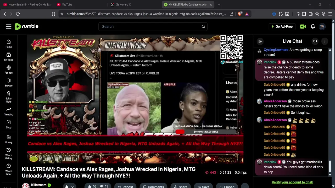Open Watch Later in the sidebar
This screenshot has width=335, height=188.
coord(9,169)
